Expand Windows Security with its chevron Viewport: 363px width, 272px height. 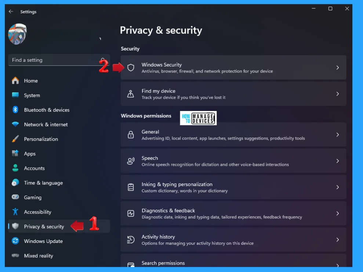click(x=338, y=68)
